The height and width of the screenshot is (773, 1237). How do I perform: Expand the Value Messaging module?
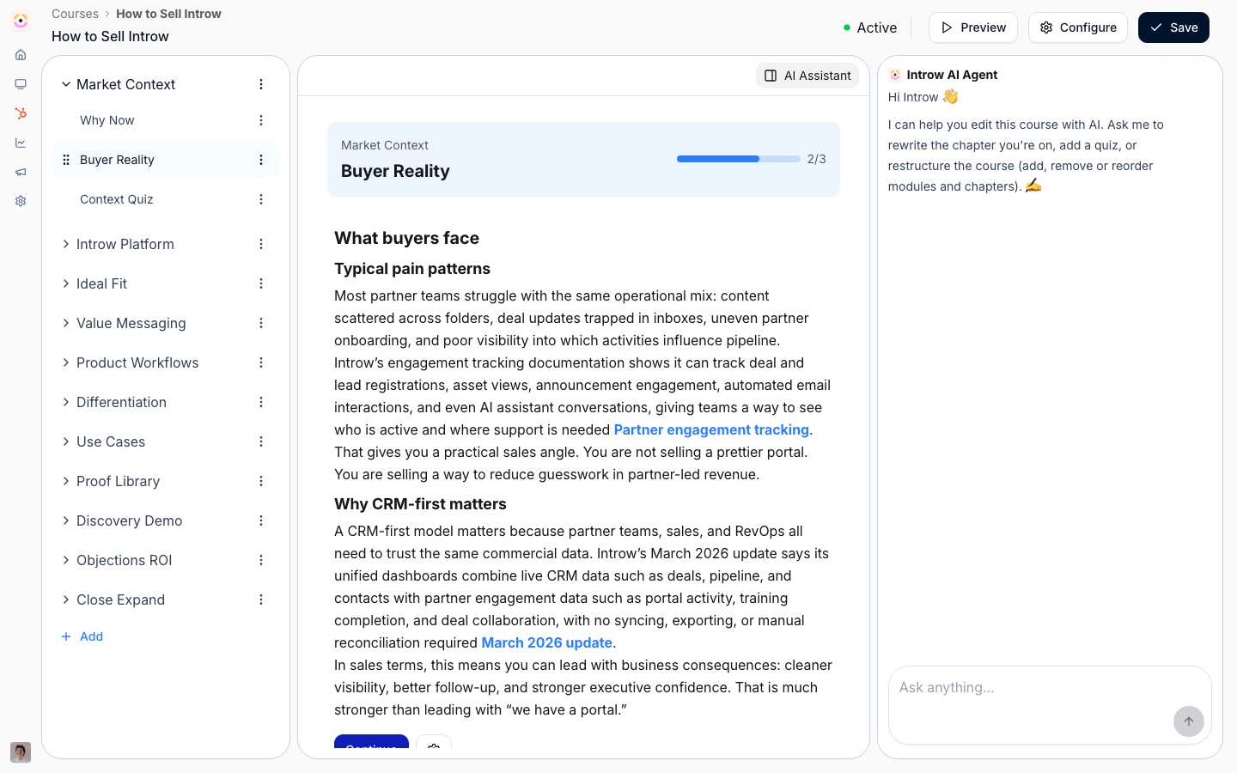point(66,323)
